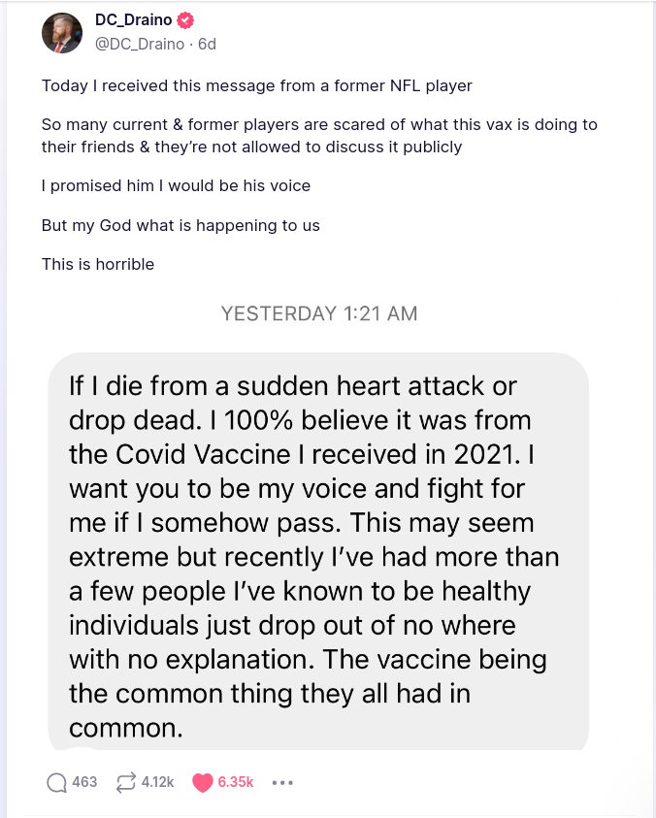This screenshot has height=818, width=656.
Task: Click the 'YESTERDAY 1:21 AM' message timestamp
Action: 318,313
